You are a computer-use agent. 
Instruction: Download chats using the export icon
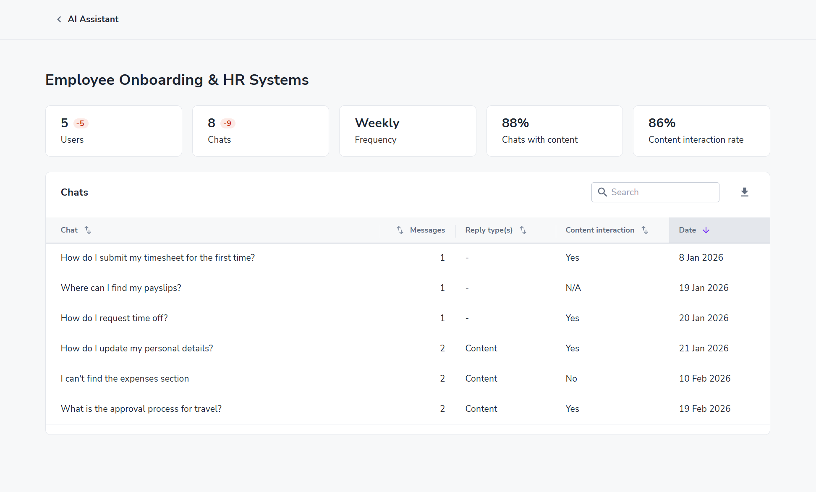744,192
